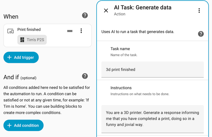Open help for AI Task Generate data
This screenshot has width=212, height=137.
click(x=201, y=34)
